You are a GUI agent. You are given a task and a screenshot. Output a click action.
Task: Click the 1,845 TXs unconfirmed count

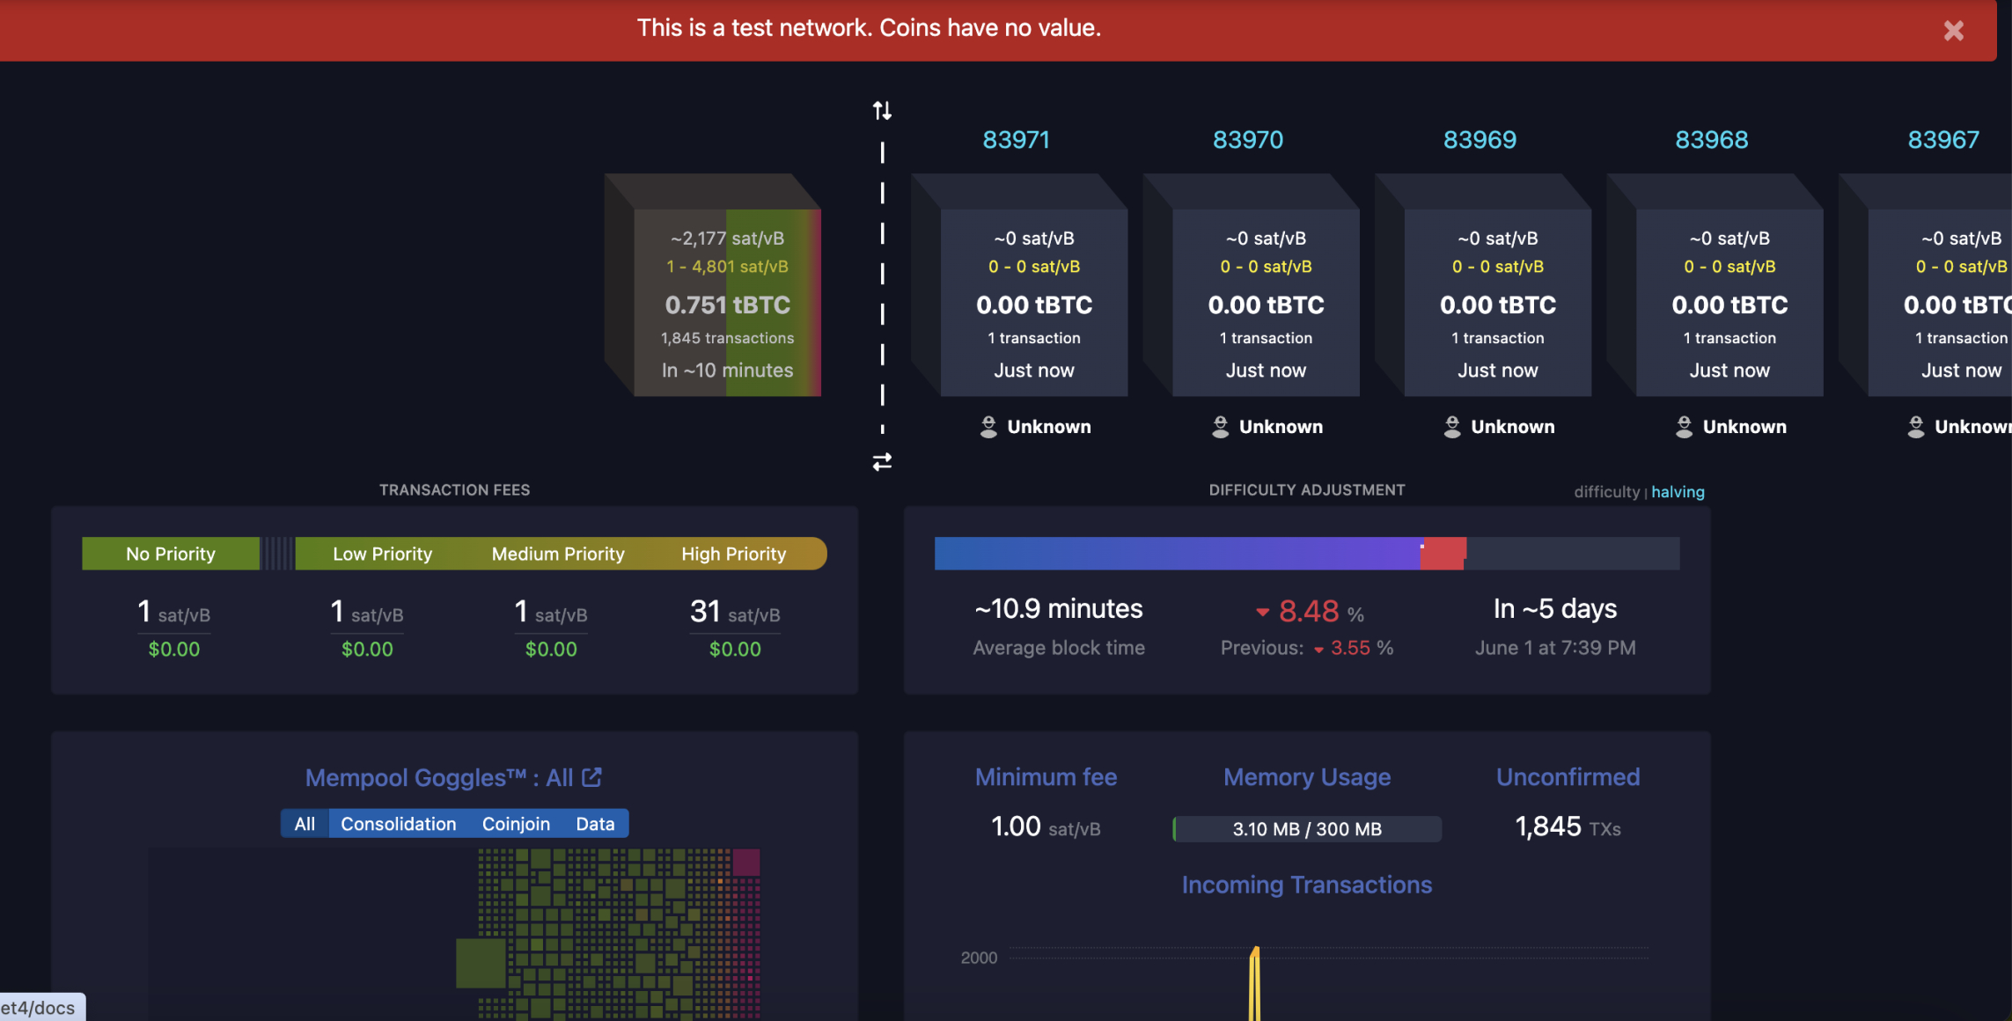click(x=1568, y=827)
